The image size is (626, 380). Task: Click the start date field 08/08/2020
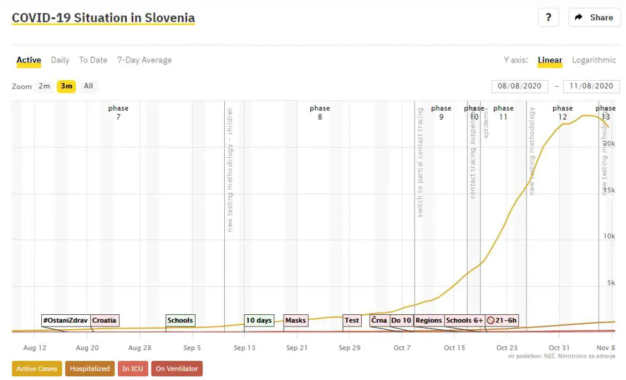pyautogui.click(x=520, y=86)
